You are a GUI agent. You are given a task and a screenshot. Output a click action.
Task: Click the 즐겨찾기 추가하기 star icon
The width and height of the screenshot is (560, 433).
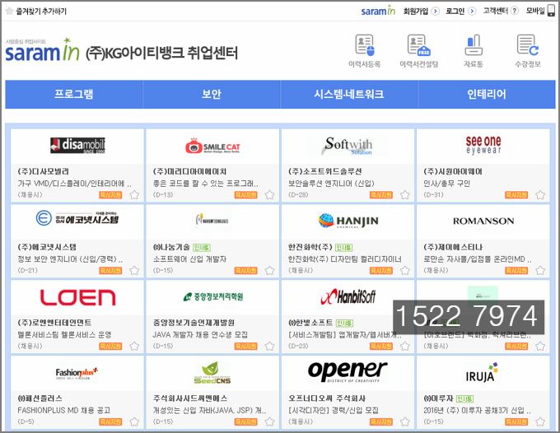(9, 11)
